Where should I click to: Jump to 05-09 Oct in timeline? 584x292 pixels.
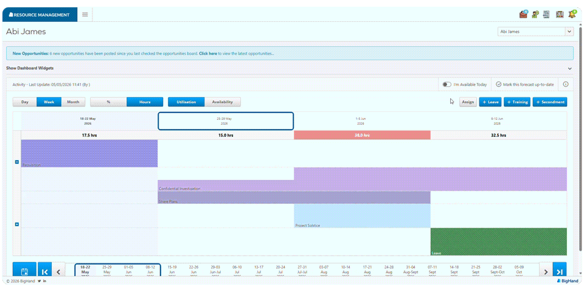pos(519,271)
